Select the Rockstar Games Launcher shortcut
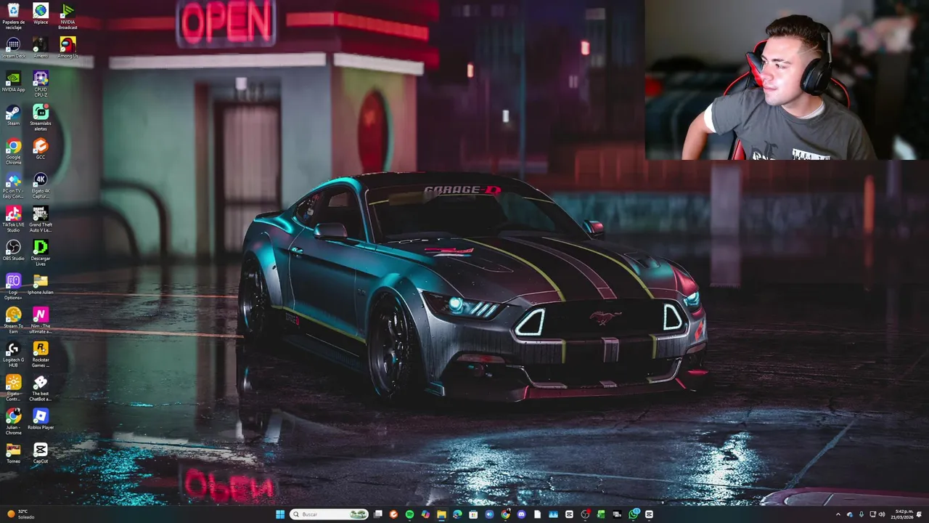This screenshot has height=523, width=929. pos(41,354)
